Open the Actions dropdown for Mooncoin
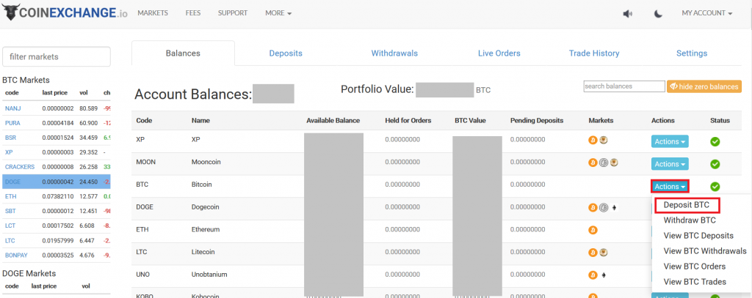 (670, 164)
